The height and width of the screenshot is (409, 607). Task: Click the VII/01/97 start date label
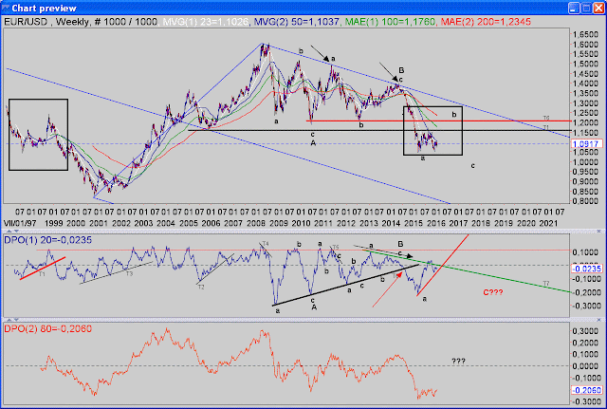(20, 223)
